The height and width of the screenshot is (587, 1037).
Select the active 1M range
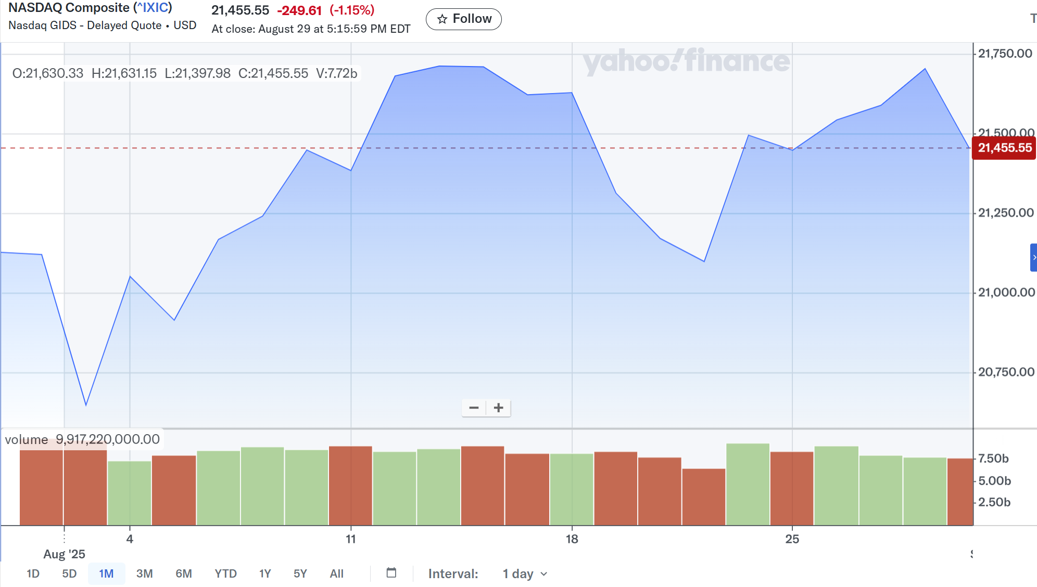(x=106, y=573)
